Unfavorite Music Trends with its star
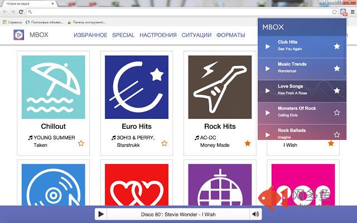Image resolution: width=357 pixels, height=223 pixels. pos(337,68)
